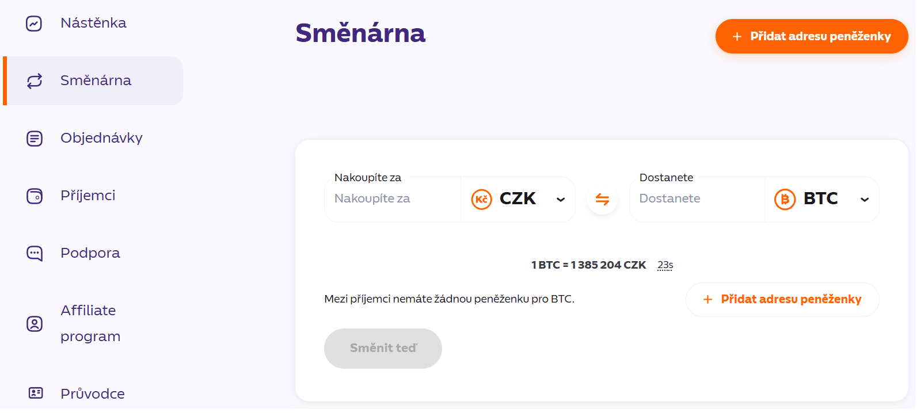Focus the Dostanete amount field
The width and height of the screenshot is (917, 413).
tap(697, 200)
